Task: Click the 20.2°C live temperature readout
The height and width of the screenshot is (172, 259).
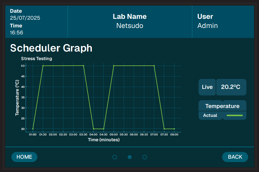Action: coord(231,87)
